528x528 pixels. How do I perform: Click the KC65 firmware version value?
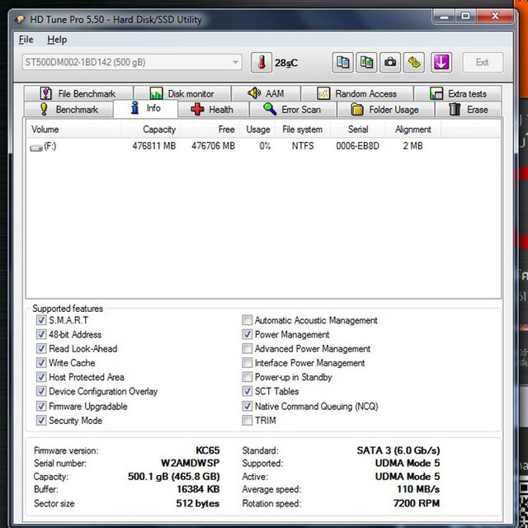(208, 450)
